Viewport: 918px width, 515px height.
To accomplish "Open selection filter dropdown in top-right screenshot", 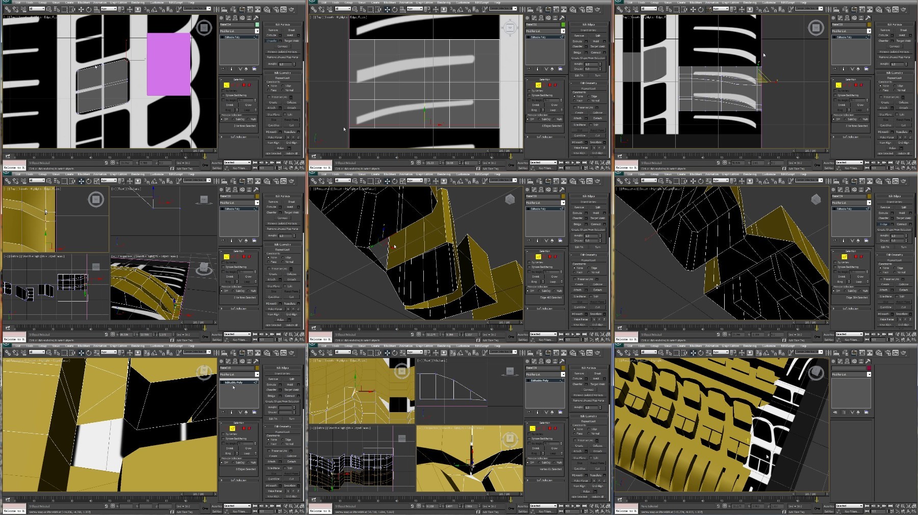I will pos(649,9).
